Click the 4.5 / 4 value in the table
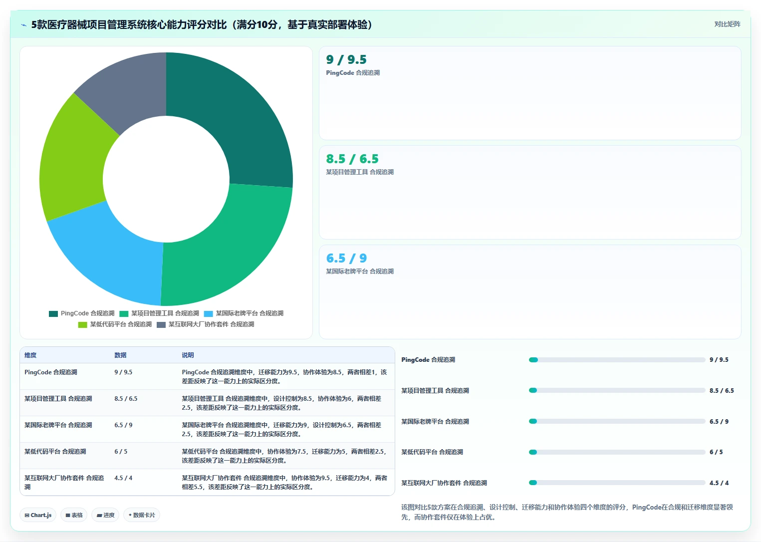761x542 pixels. pyautogui.click(x=123, y=478)
